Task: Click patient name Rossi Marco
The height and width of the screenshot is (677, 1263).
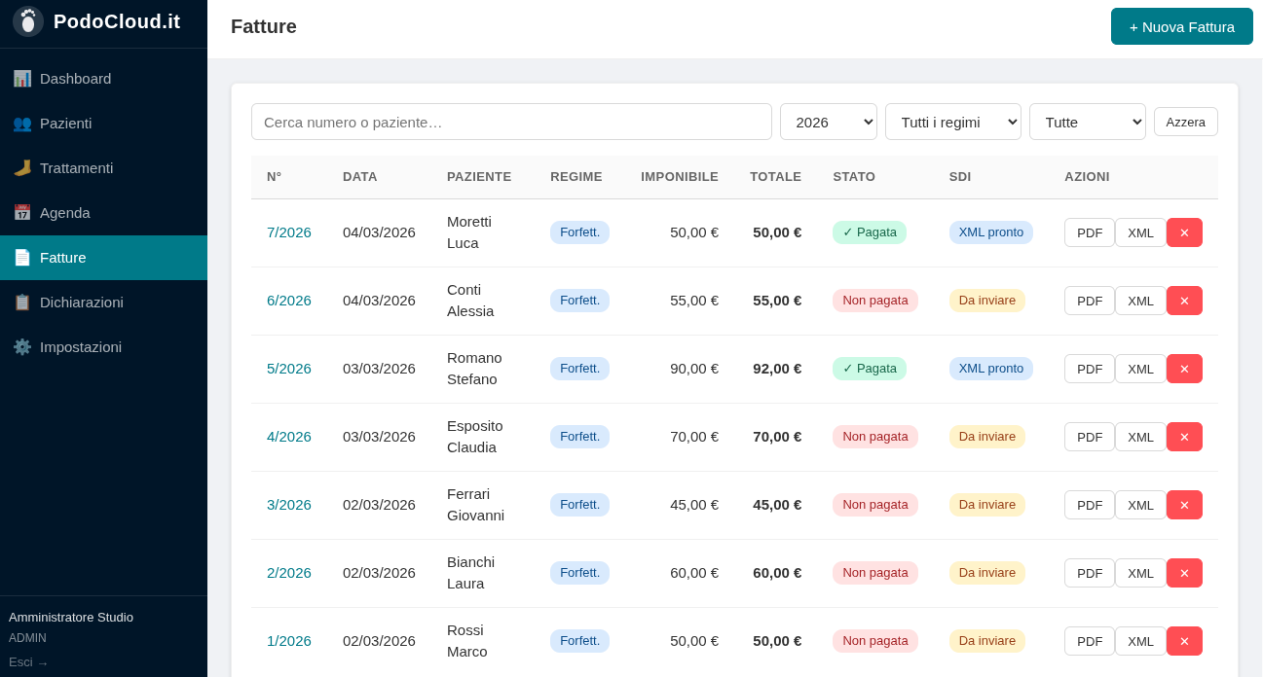Action: (x=467, y=641)
